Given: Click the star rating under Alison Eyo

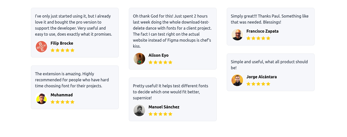Looking at the screenshot, I should click(160, 62).
